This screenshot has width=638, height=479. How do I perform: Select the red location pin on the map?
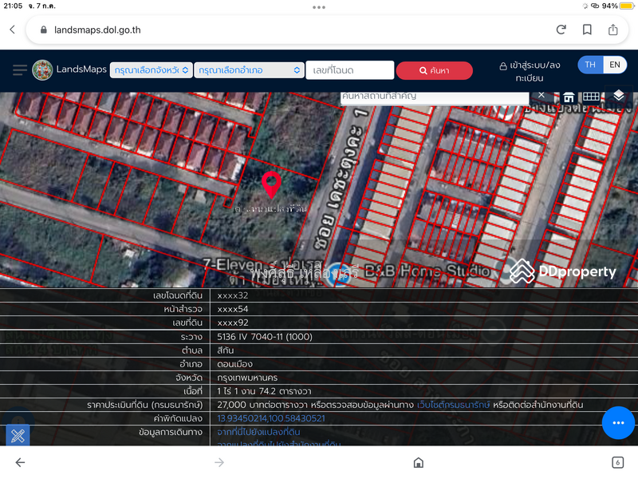(x=271, y=184)
